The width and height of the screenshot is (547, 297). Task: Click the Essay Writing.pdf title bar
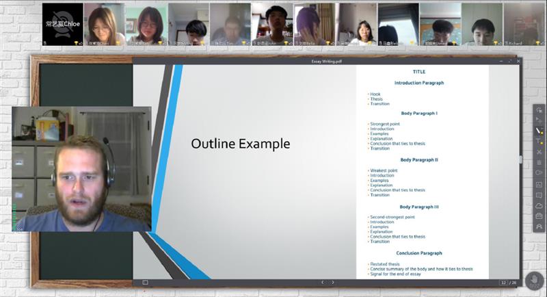pos(325,61)
